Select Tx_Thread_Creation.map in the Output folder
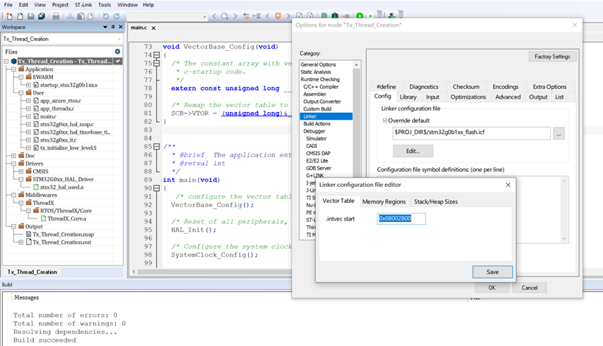The image size is (603, 346). tap(63, 234)
